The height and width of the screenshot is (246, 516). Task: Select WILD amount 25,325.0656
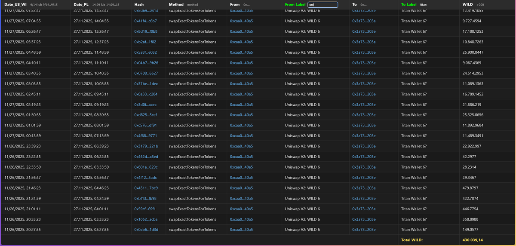(x=473, y=115)
